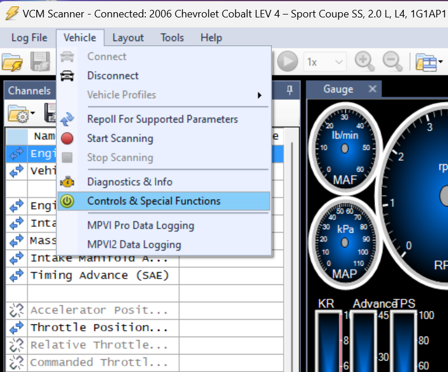Close the Gauge tab

tap(372, 89)
